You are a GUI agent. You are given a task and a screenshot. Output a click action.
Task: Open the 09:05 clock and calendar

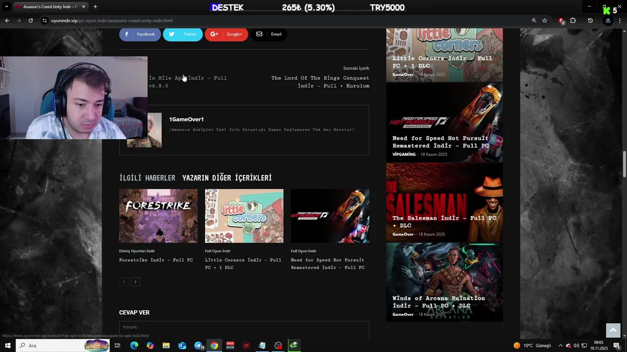pos(599,346)
